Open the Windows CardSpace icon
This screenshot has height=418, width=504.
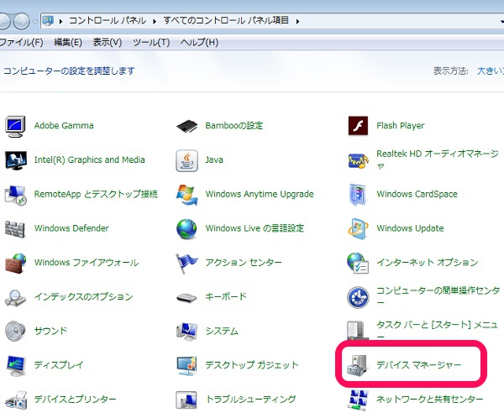pos(358,194)
